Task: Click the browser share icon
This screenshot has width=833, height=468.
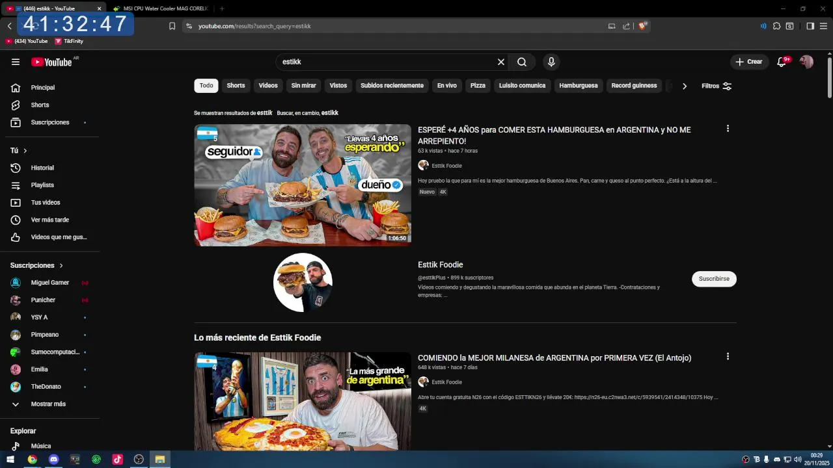Action: [626, 26]
